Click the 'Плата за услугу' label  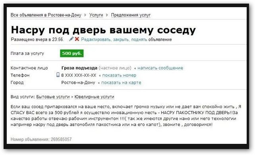pyautogui.click(x=27, y=53)
